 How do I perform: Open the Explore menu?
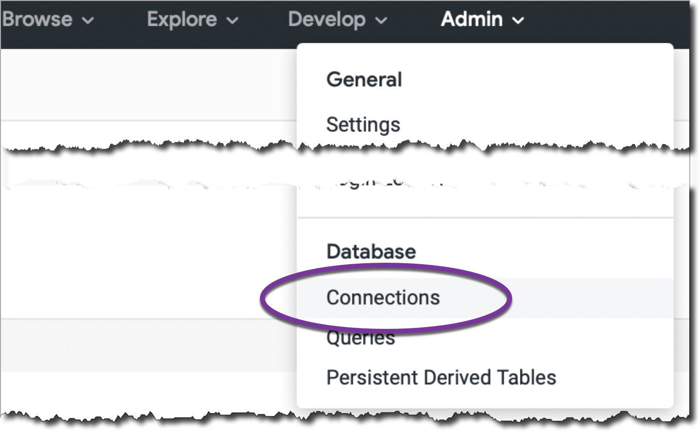pyautogui.click(x=182, y=19)
